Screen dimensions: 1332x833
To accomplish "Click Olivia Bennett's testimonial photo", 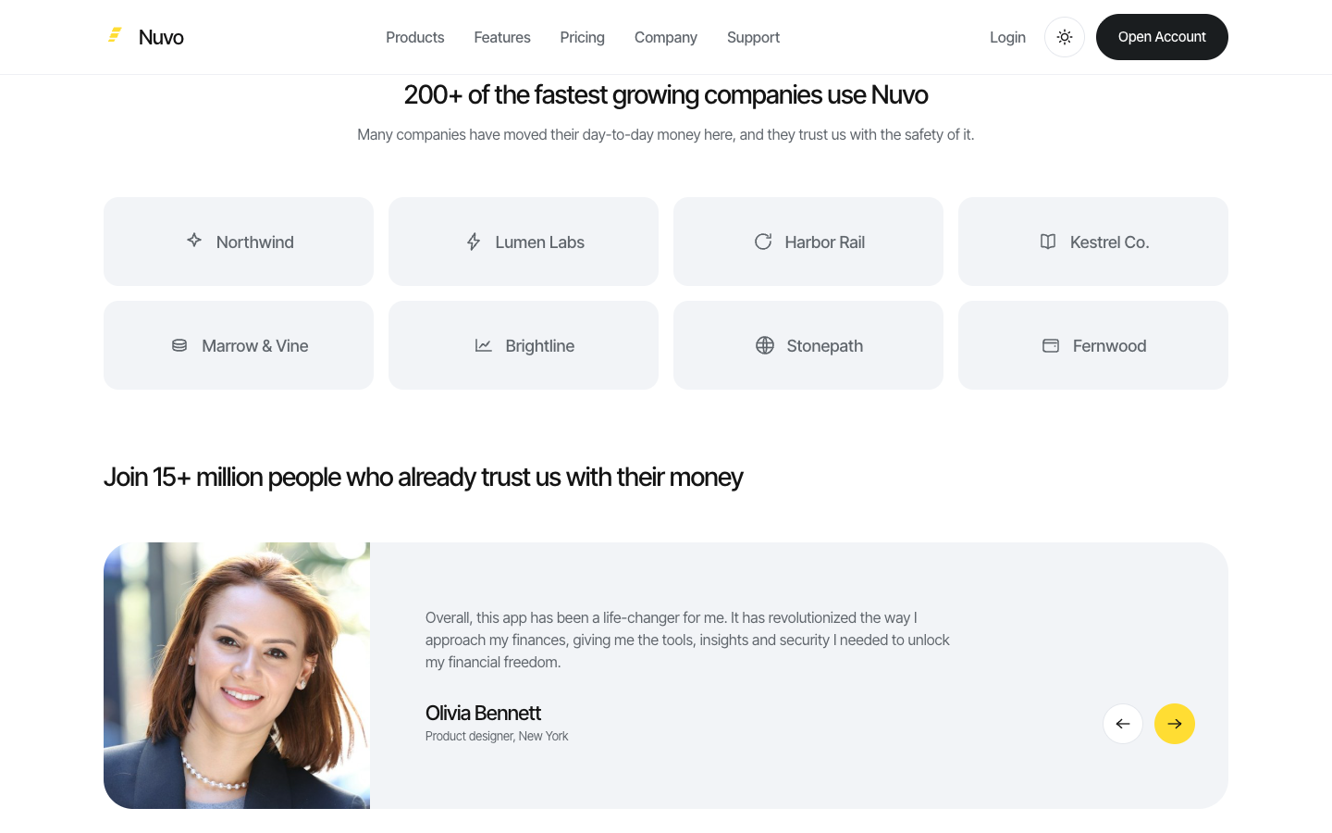I will [237, 676].
